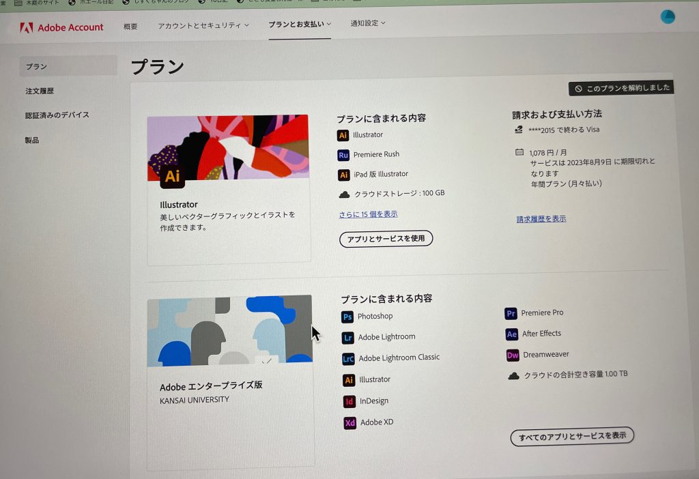Image resolution: width=699 pixels, height=479 pixels.
Task: Click the InDesign label
Action: [x=374, y=401]
